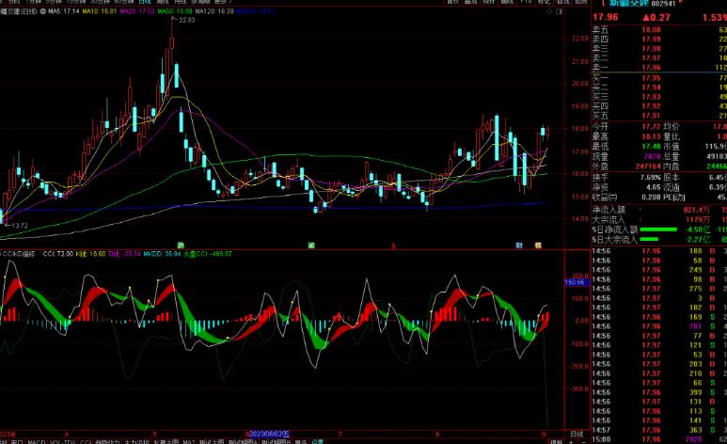Click the 最高 high price 18.13

point(651,136)
